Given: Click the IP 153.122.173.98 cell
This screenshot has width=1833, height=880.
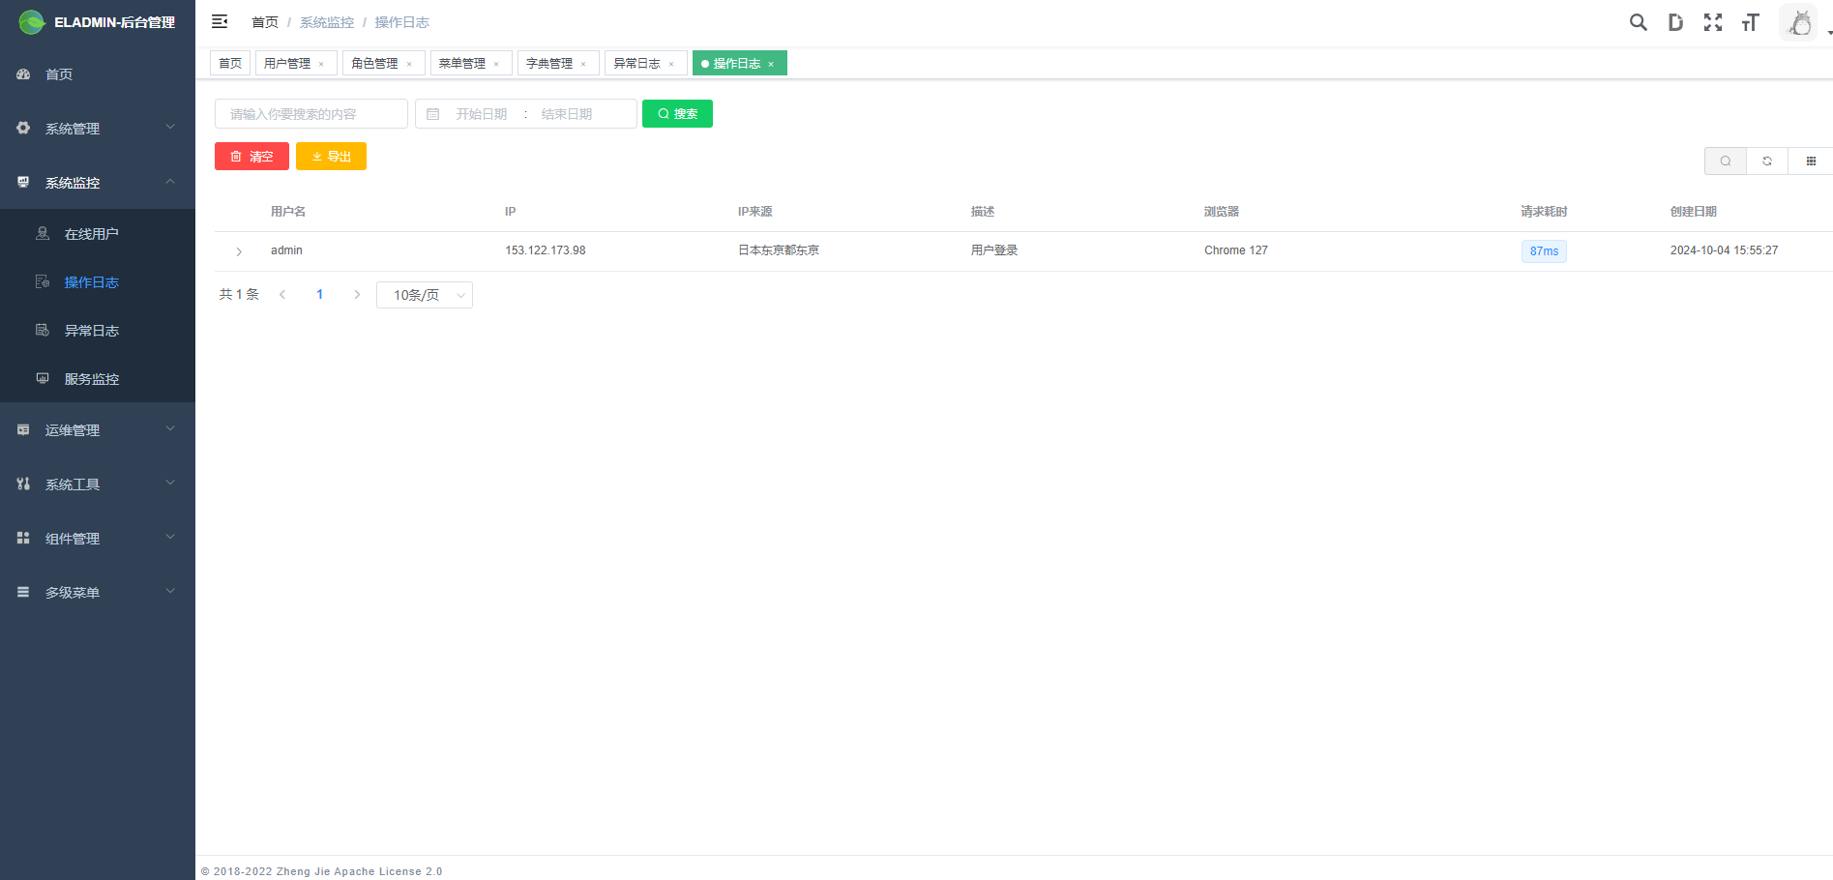Looking at the screenshot, I should tap(546, 250).
